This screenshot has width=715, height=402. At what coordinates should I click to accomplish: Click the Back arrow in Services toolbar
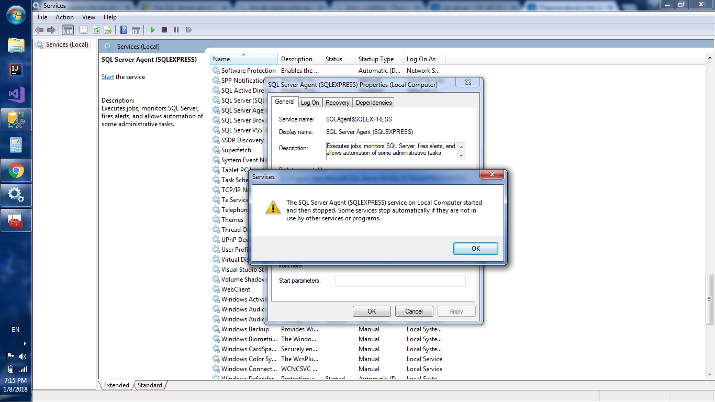tap(39, 30)
